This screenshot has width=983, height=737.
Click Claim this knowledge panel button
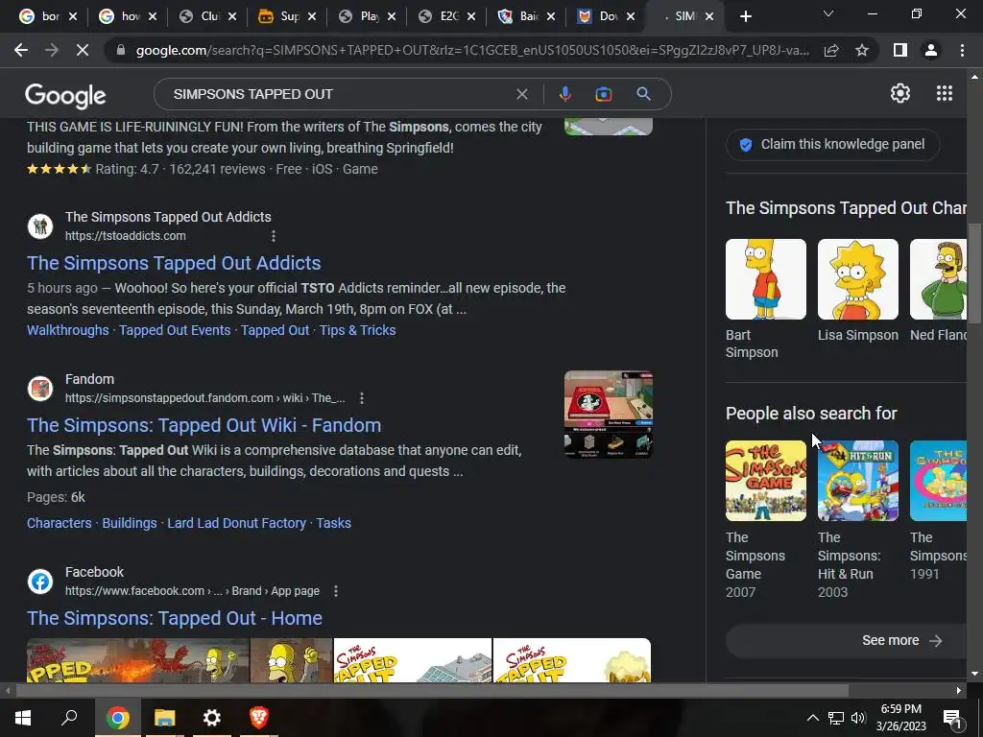coord(832,145)
